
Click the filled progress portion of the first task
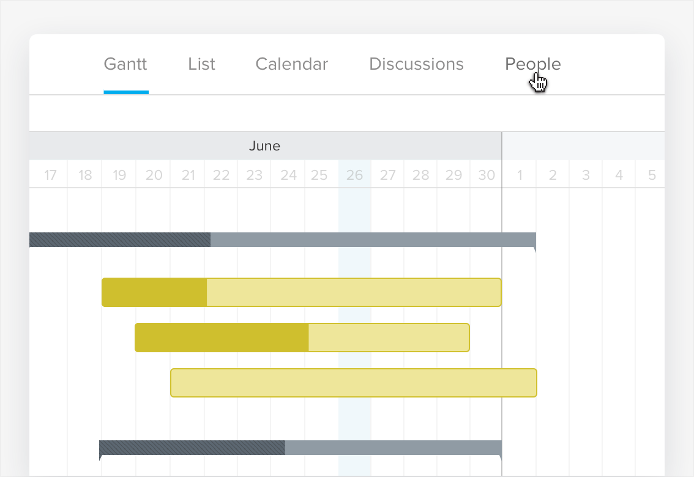pos(153,292)
